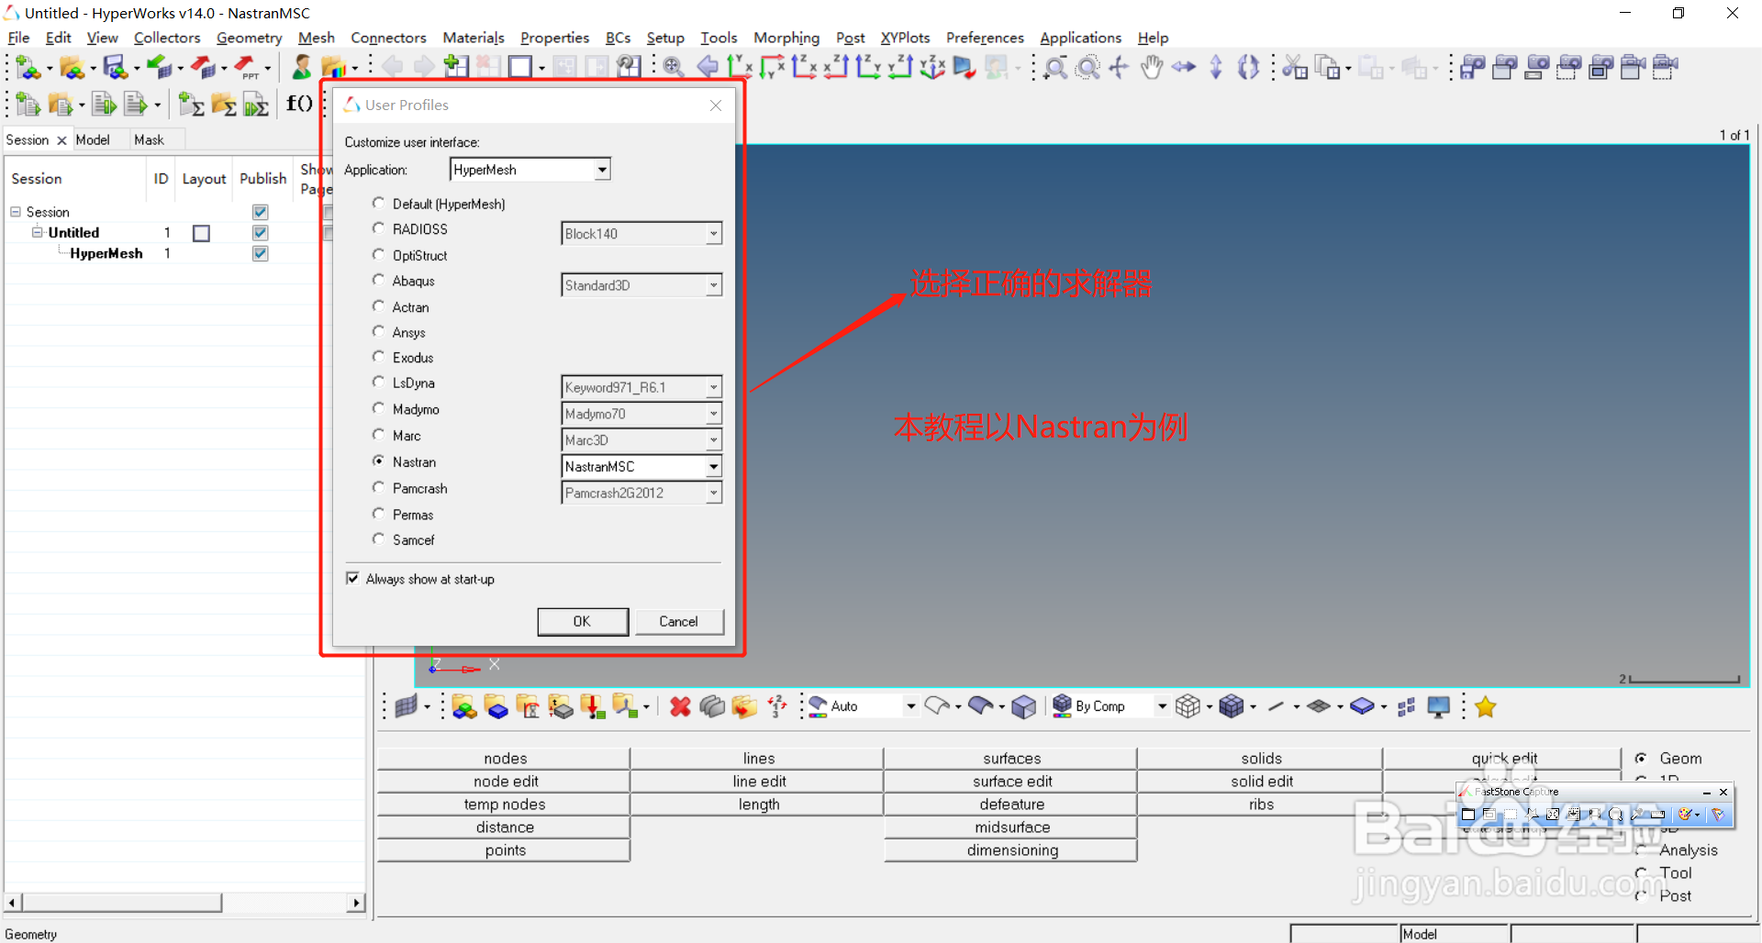1762x943 pixels.
Task: Open the NastranMSC solver version dropdown
Action: tap(641, 466)
